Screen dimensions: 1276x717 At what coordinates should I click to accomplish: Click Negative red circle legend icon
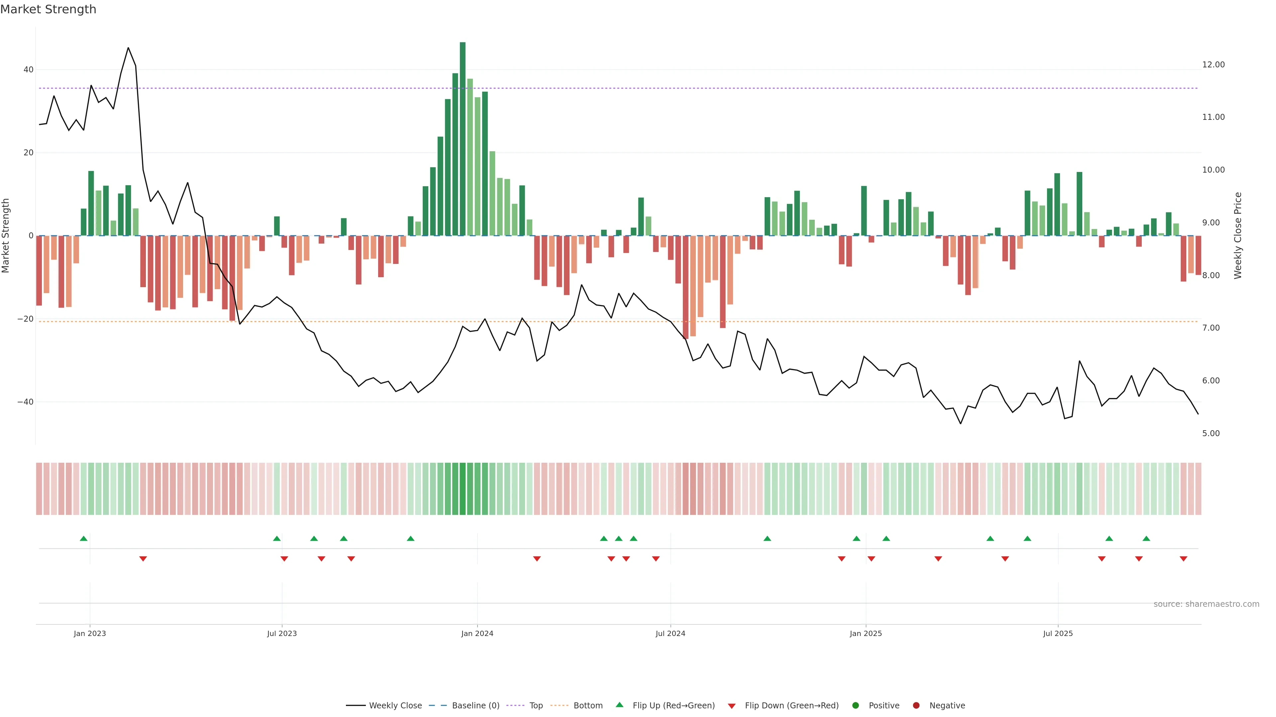pyautogui.click(x=916, y=706)
